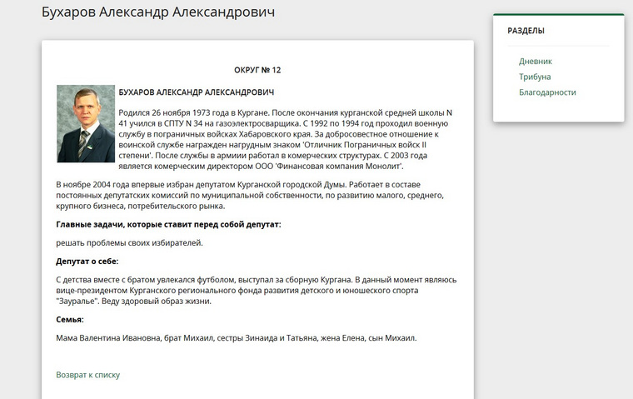Click the page title Бухаров Александр Александрович
This screenshot has width=633, height=399.
click(x=158, y=12)
